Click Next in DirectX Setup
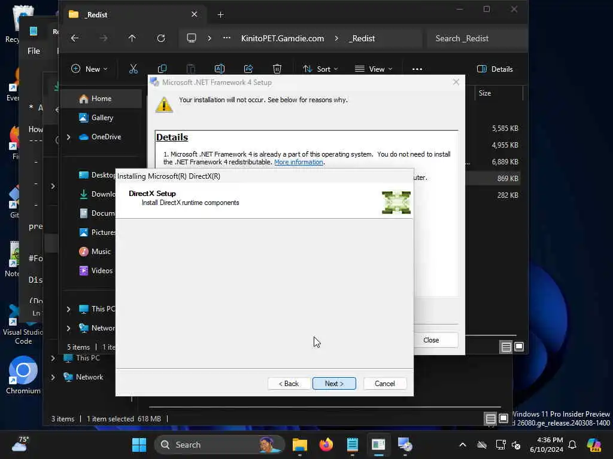613x459 pixels. [334, 383]
